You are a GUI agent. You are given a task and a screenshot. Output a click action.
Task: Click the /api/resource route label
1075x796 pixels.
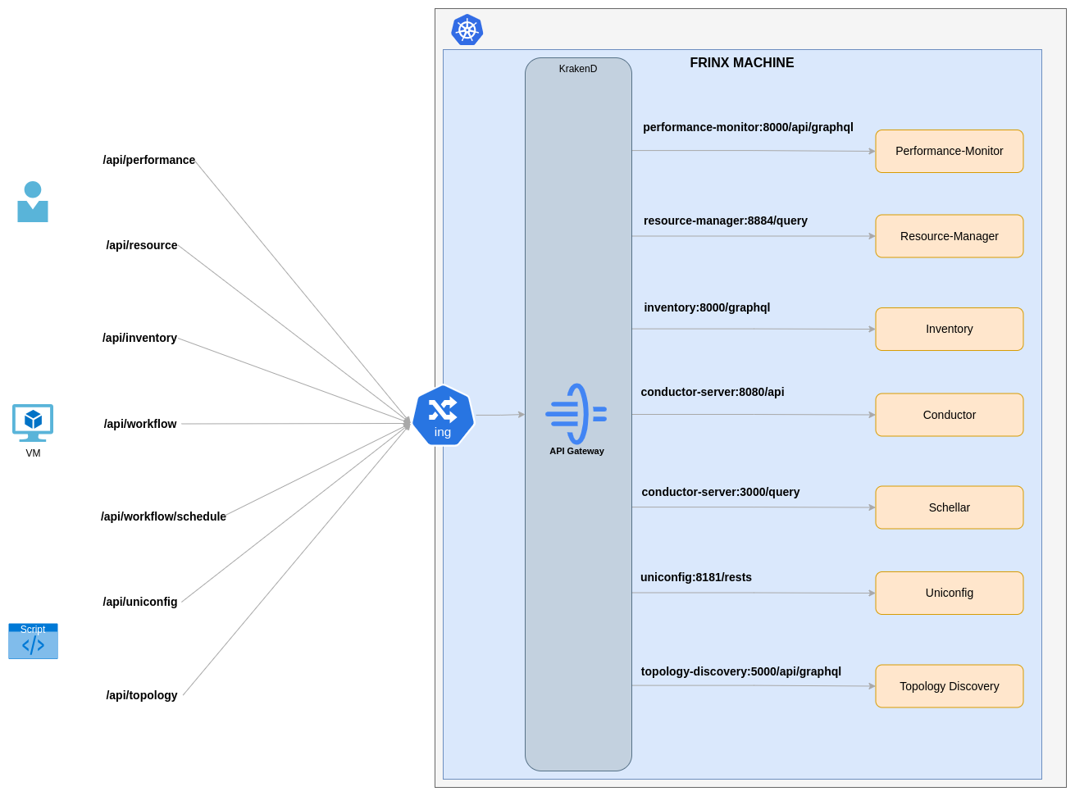142,245
